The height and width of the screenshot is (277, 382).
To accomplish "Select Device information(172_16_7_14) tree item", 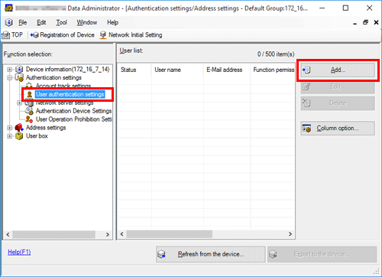I will (x=67, y=69).
